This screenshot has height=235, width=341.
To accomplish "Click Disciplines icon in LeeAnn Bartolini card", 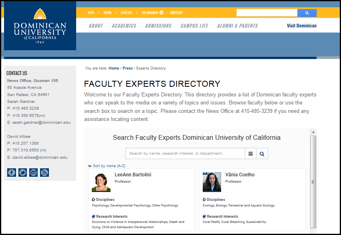I will pos(93,200).
